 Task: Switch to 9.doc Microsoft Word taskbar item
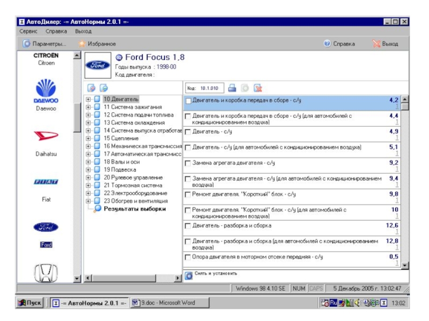[170, 303]
